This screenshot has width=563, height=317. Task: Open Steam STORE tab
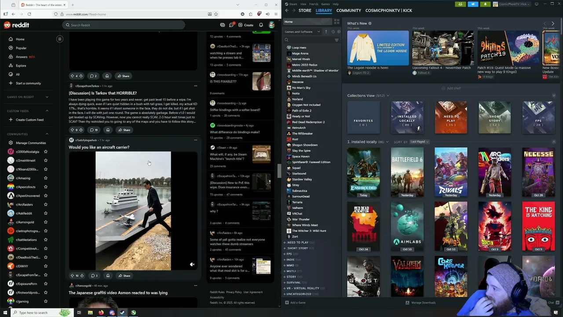pyautogui.click(x=305, y=10)
